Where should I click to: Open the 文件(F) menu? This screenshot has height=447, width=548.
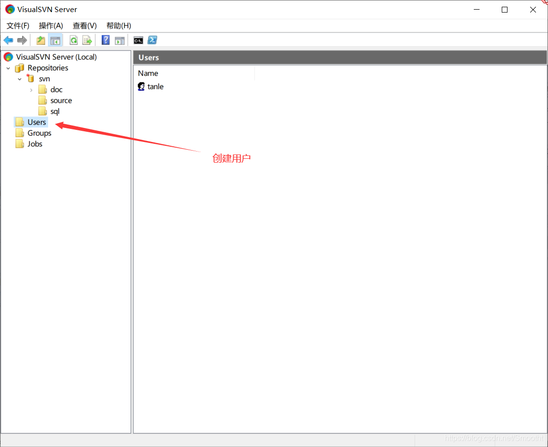coord(18,26)
